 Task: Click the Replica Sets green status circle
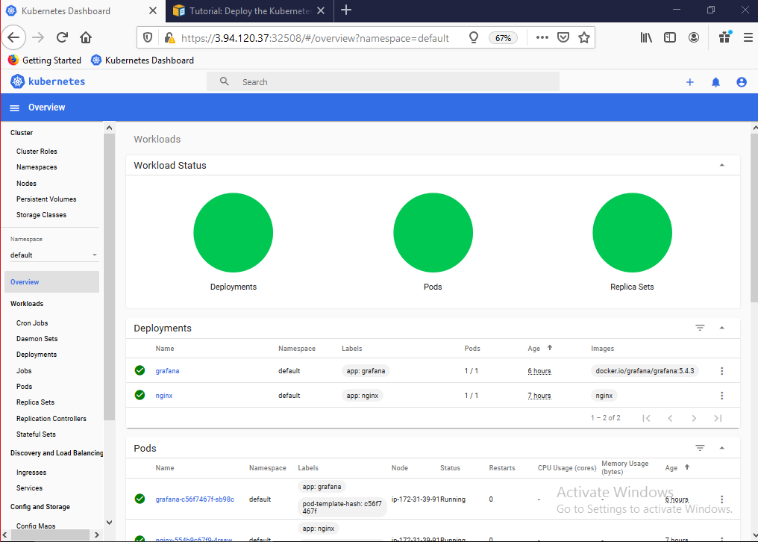click(x=633, y=233)
